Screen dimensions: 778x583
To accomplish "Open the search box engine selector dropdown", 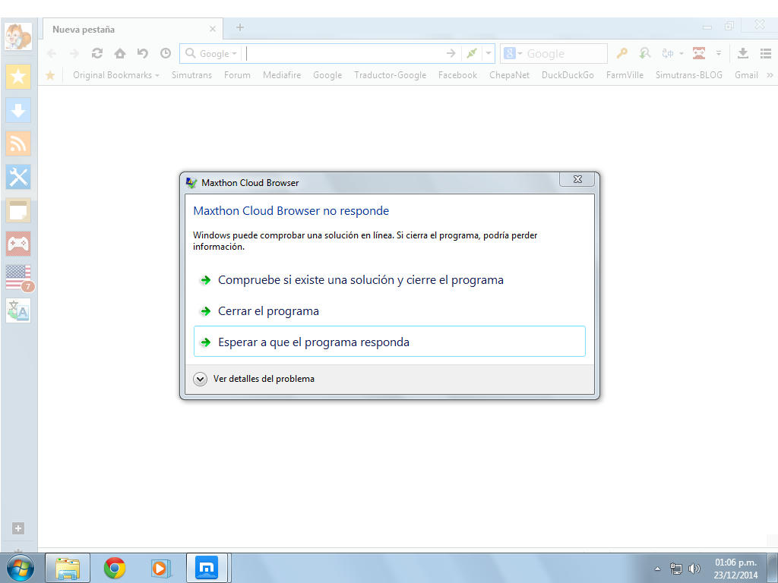I will [520, 53].
